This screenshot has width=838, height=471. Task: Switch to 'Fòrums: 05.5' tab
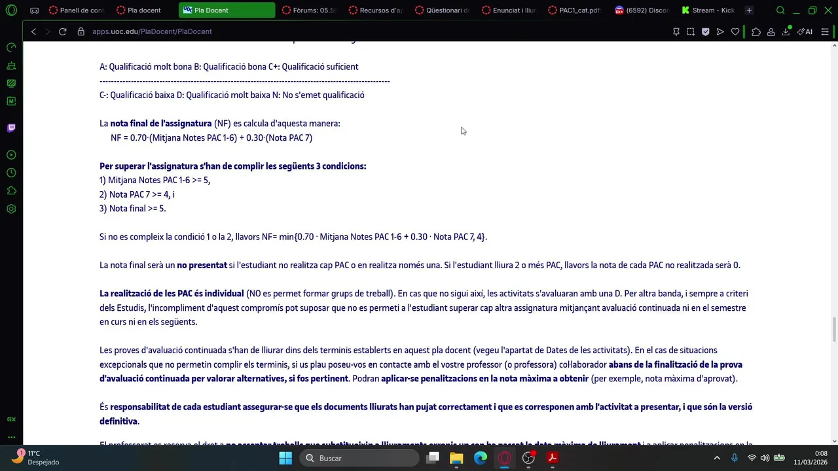309,10
